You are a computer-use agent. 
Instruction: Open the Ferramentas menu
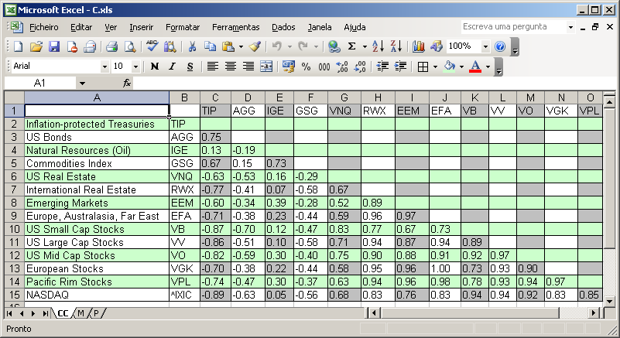point(235,27)
